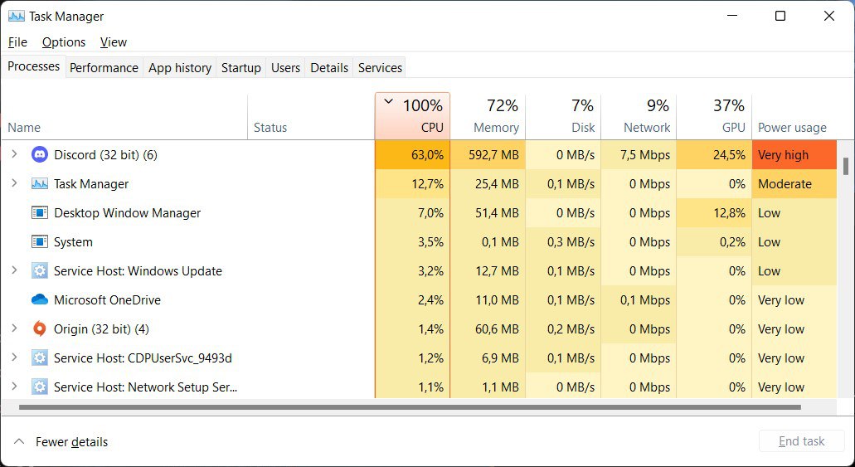
Task: Click the CPU column sort arrow
Action: tap(388, 101)
